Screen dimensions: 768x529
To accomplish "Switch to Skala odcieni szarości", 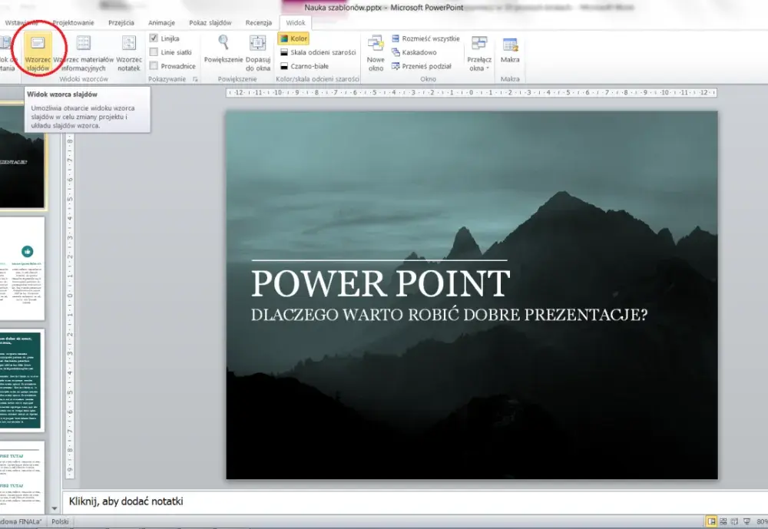I will 317,52.
